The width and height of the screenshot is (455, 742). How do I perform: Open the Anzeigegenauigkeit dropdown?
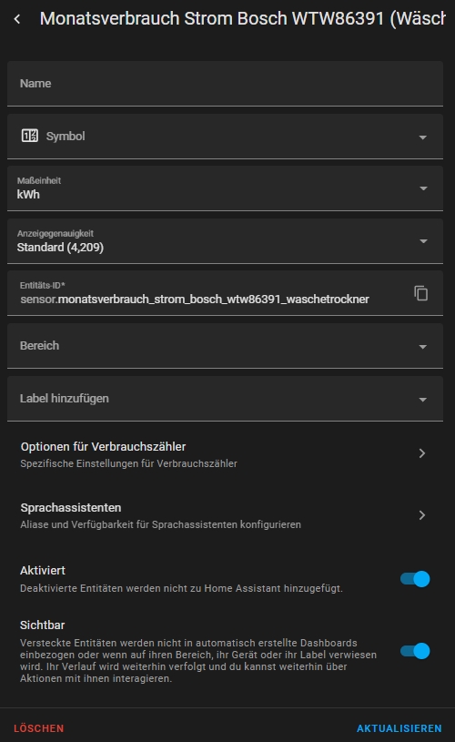point(225,241)
